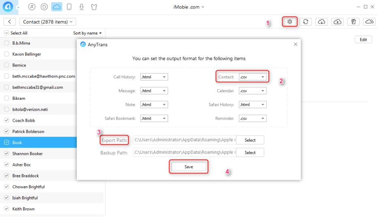
Task: Uncheck the Shannon Booker checkbox
Action: click(6, 153)
